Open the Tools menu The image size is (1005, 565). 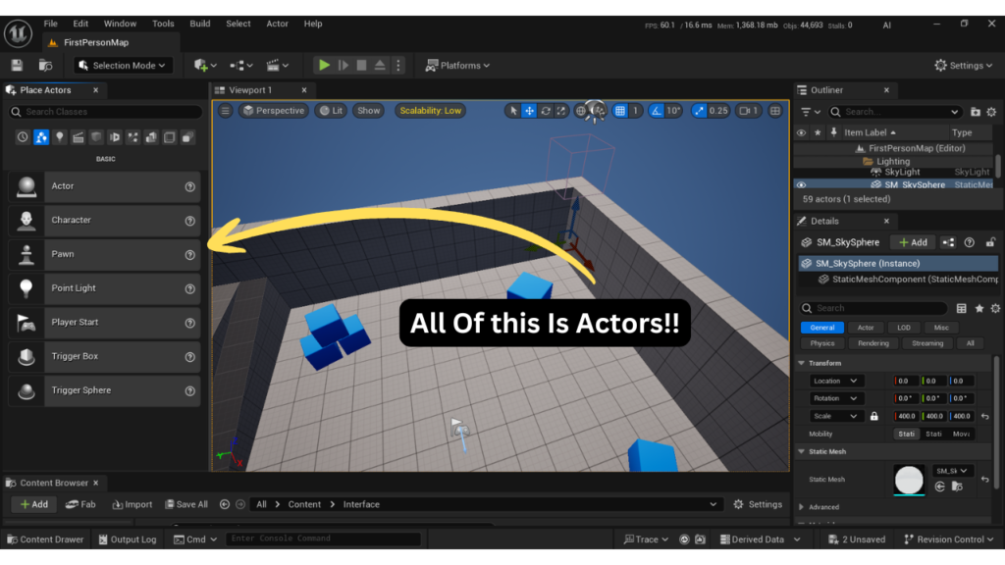[x=163, y=24]
